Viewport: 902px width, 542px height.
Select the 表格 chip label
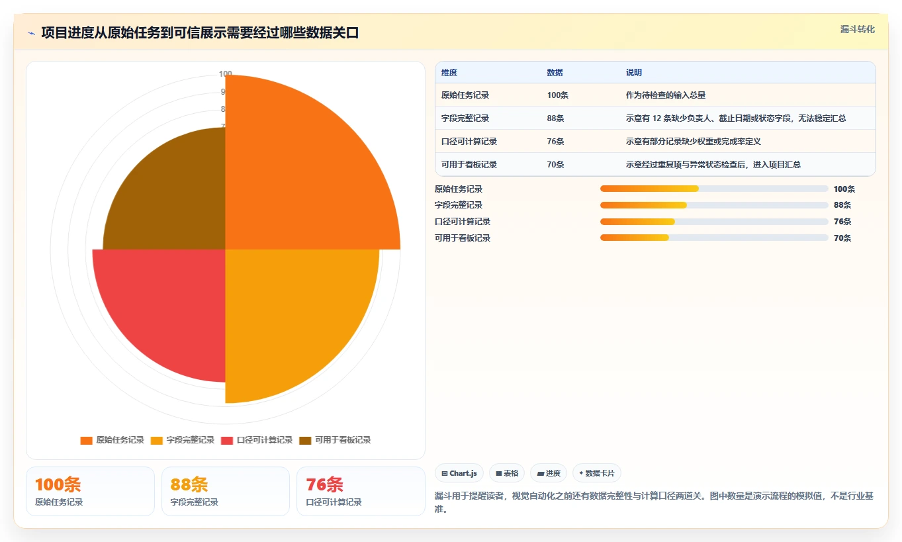[x=511, y=473]
